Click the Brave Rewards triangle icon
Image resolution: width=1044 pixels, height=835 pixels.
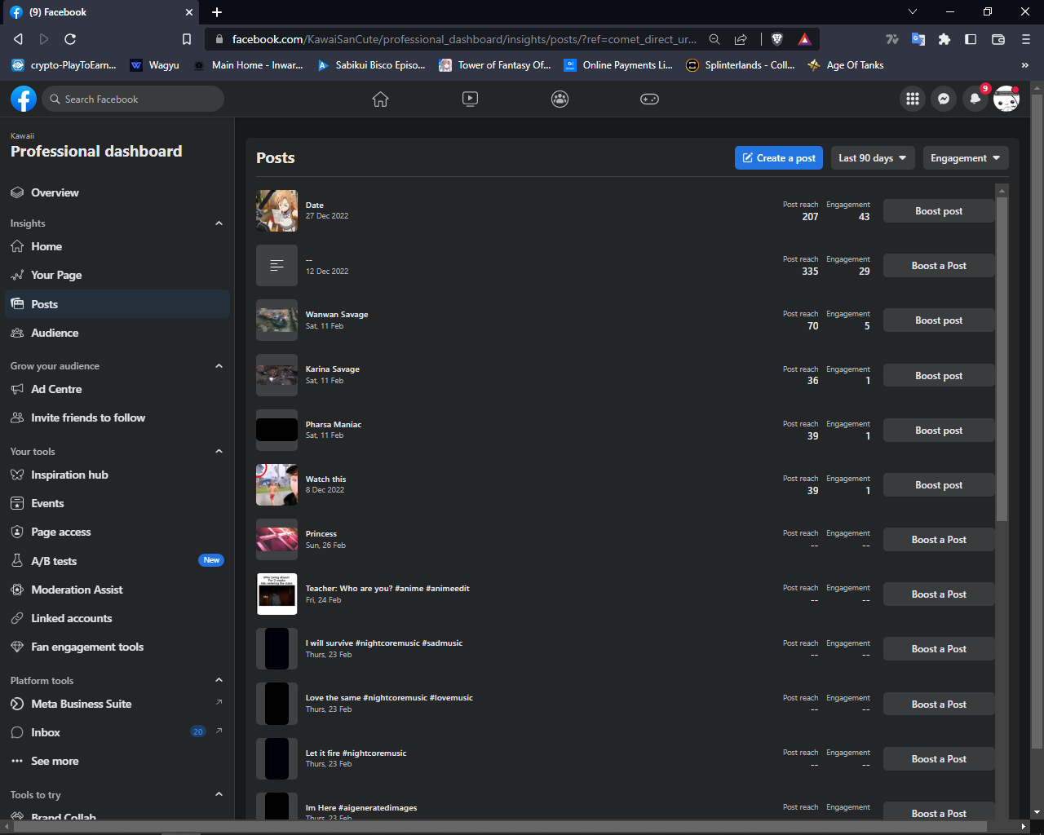point(804,39)
